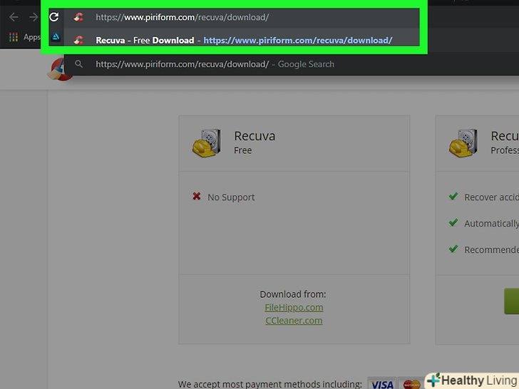Choose the Google Search suggestion row
The width and height of the screenshot is (519, 389).
(292, 64)
